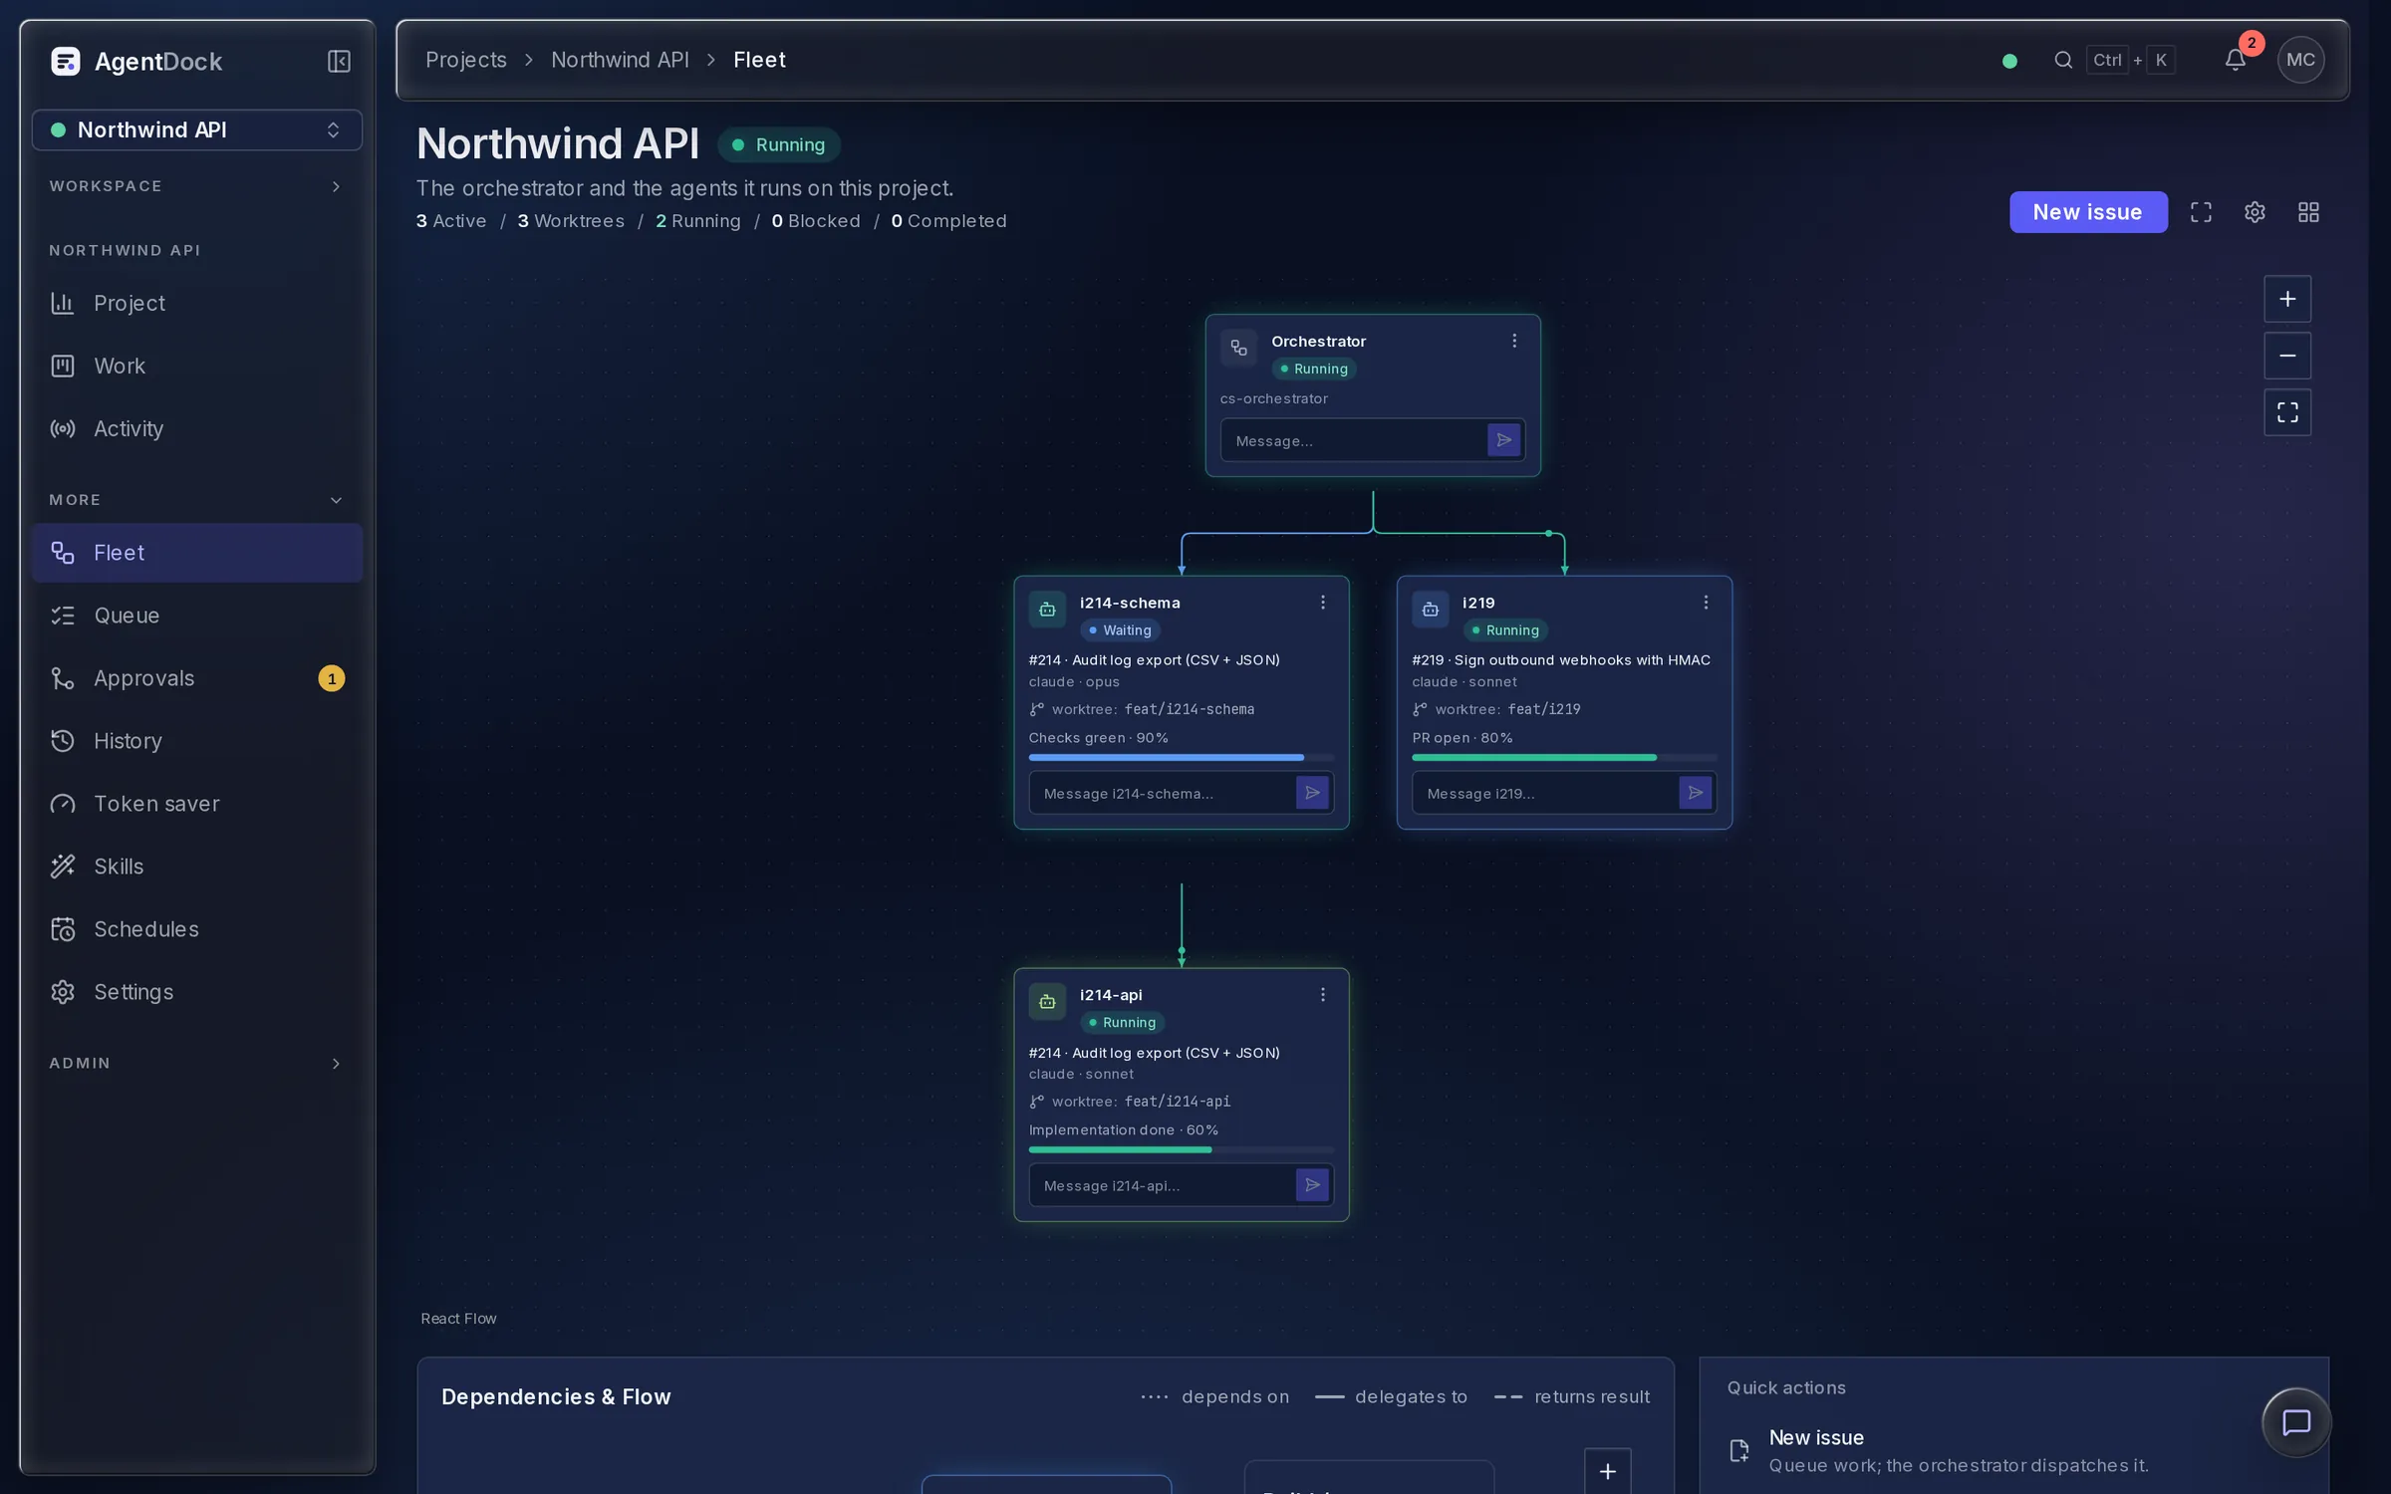Screen dimensions: 2391x1494
Task: Send message to i219 agent
Action: click(x=1695, y=793)
